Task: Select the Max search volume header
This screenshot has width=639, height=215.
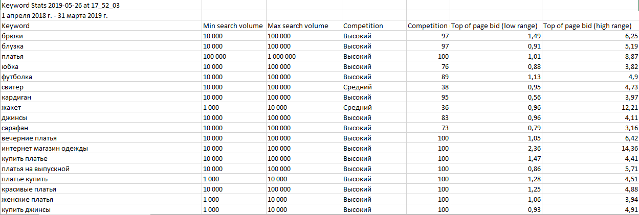Action: click(x=303, y=26)
